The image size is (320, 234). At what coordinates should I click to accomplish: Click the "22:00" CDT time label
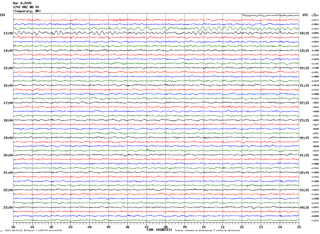click(8, 190)
